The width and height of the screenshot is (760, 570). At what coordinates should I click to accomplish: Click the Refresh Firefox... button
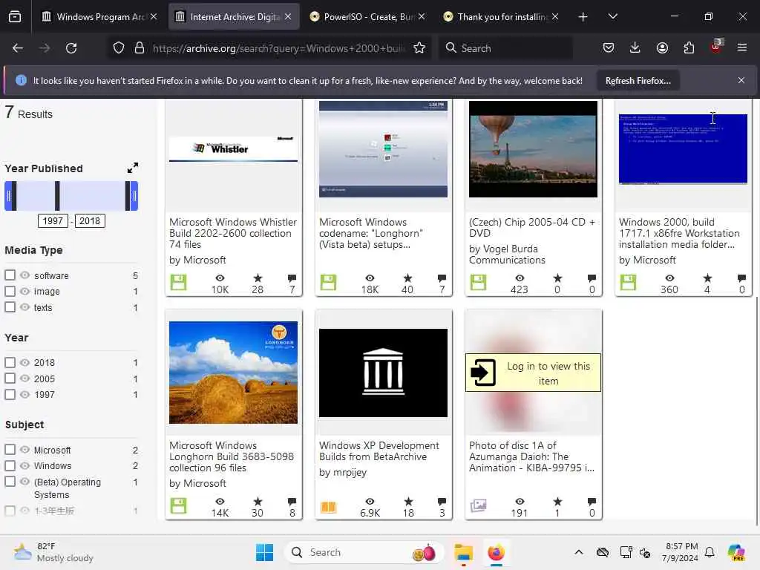pos(638,81)
